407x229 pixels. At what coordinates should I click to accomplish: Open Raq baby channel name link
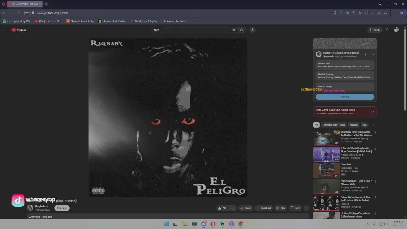point(40,206)
